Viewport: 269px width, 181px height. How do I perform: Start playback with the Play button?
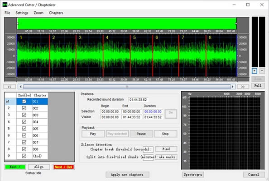[93, 134]
